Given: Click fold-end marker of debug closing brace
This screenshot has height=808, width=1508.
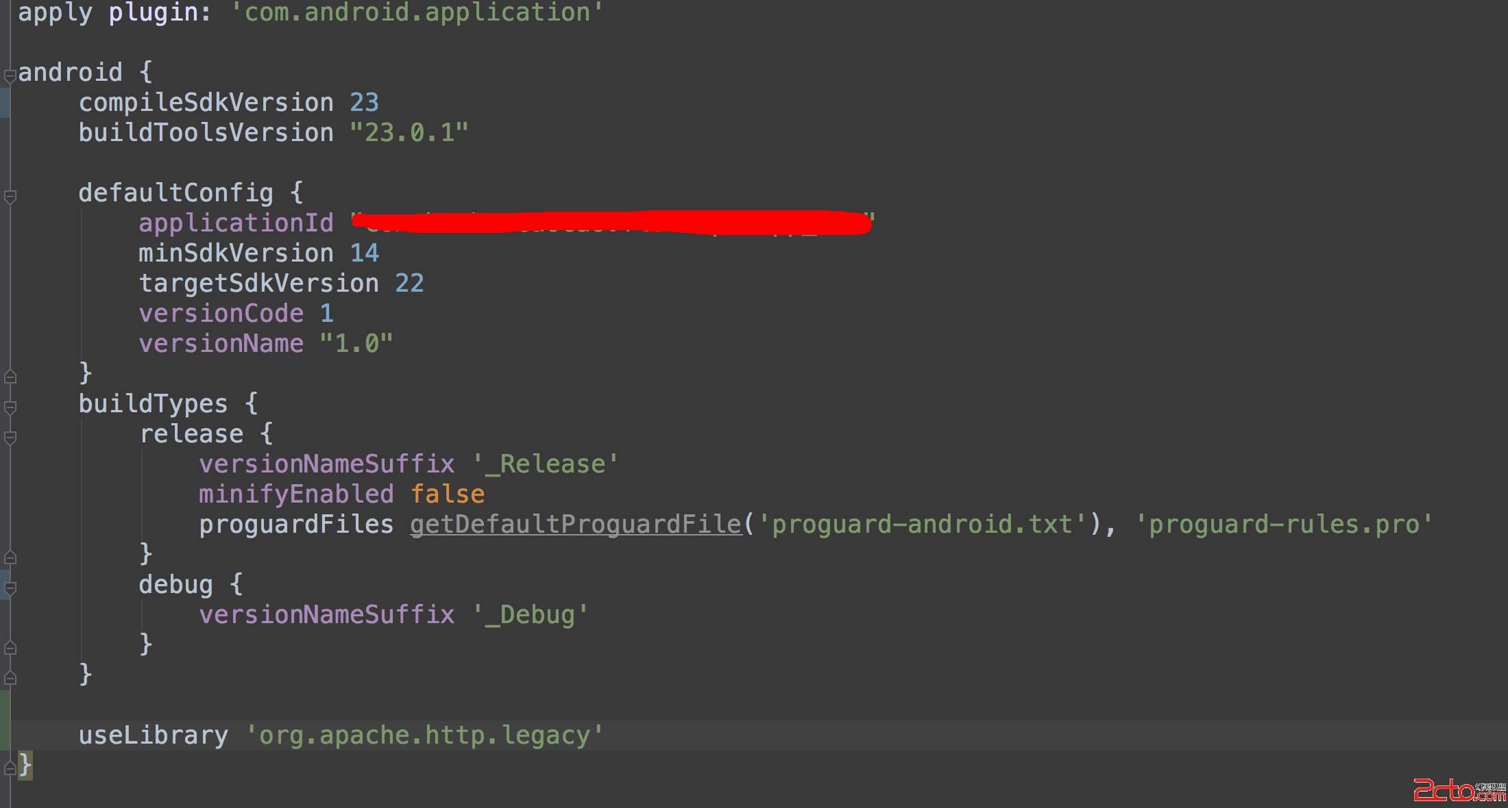Looking at the screenshot, I should tap(10, 647).
